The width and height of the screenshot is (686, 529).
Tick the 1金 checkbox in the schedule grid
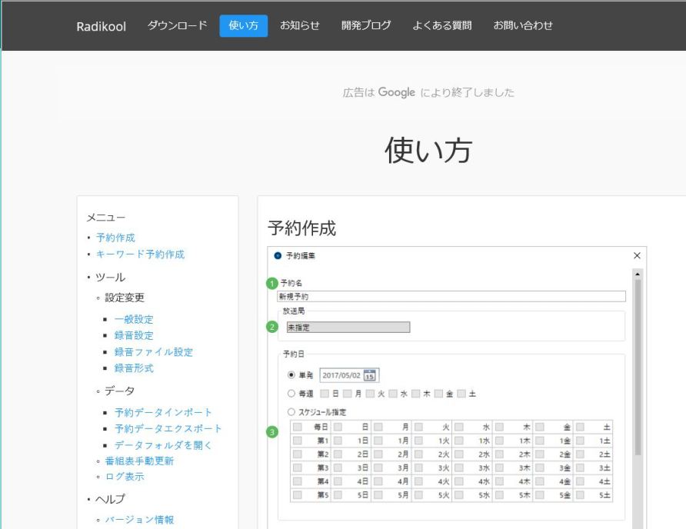click(540, 441)
